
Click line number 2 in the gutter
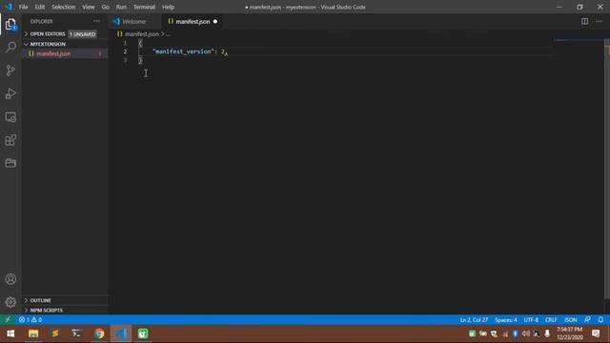click(125, 51)
